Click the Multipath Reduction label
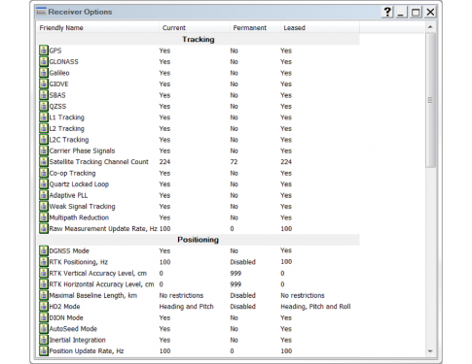The width and height of the screenshot is (472, 364). pos(79,217)
